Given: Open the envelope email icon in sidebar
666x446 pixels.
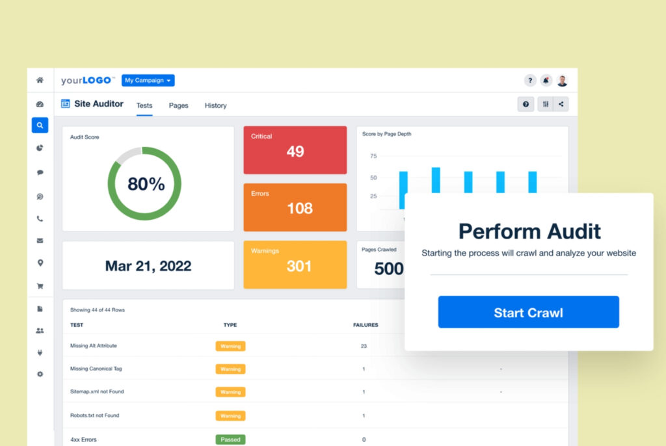Looking at the screenshot, I should [x=40, y=241].
